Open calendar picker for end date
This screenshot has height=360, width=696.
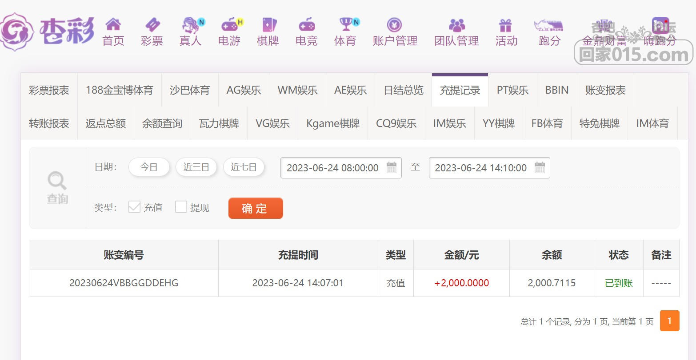point(540,167)
